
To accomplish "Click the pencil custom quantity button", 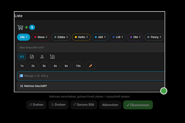I will click(x=91, y=66).
